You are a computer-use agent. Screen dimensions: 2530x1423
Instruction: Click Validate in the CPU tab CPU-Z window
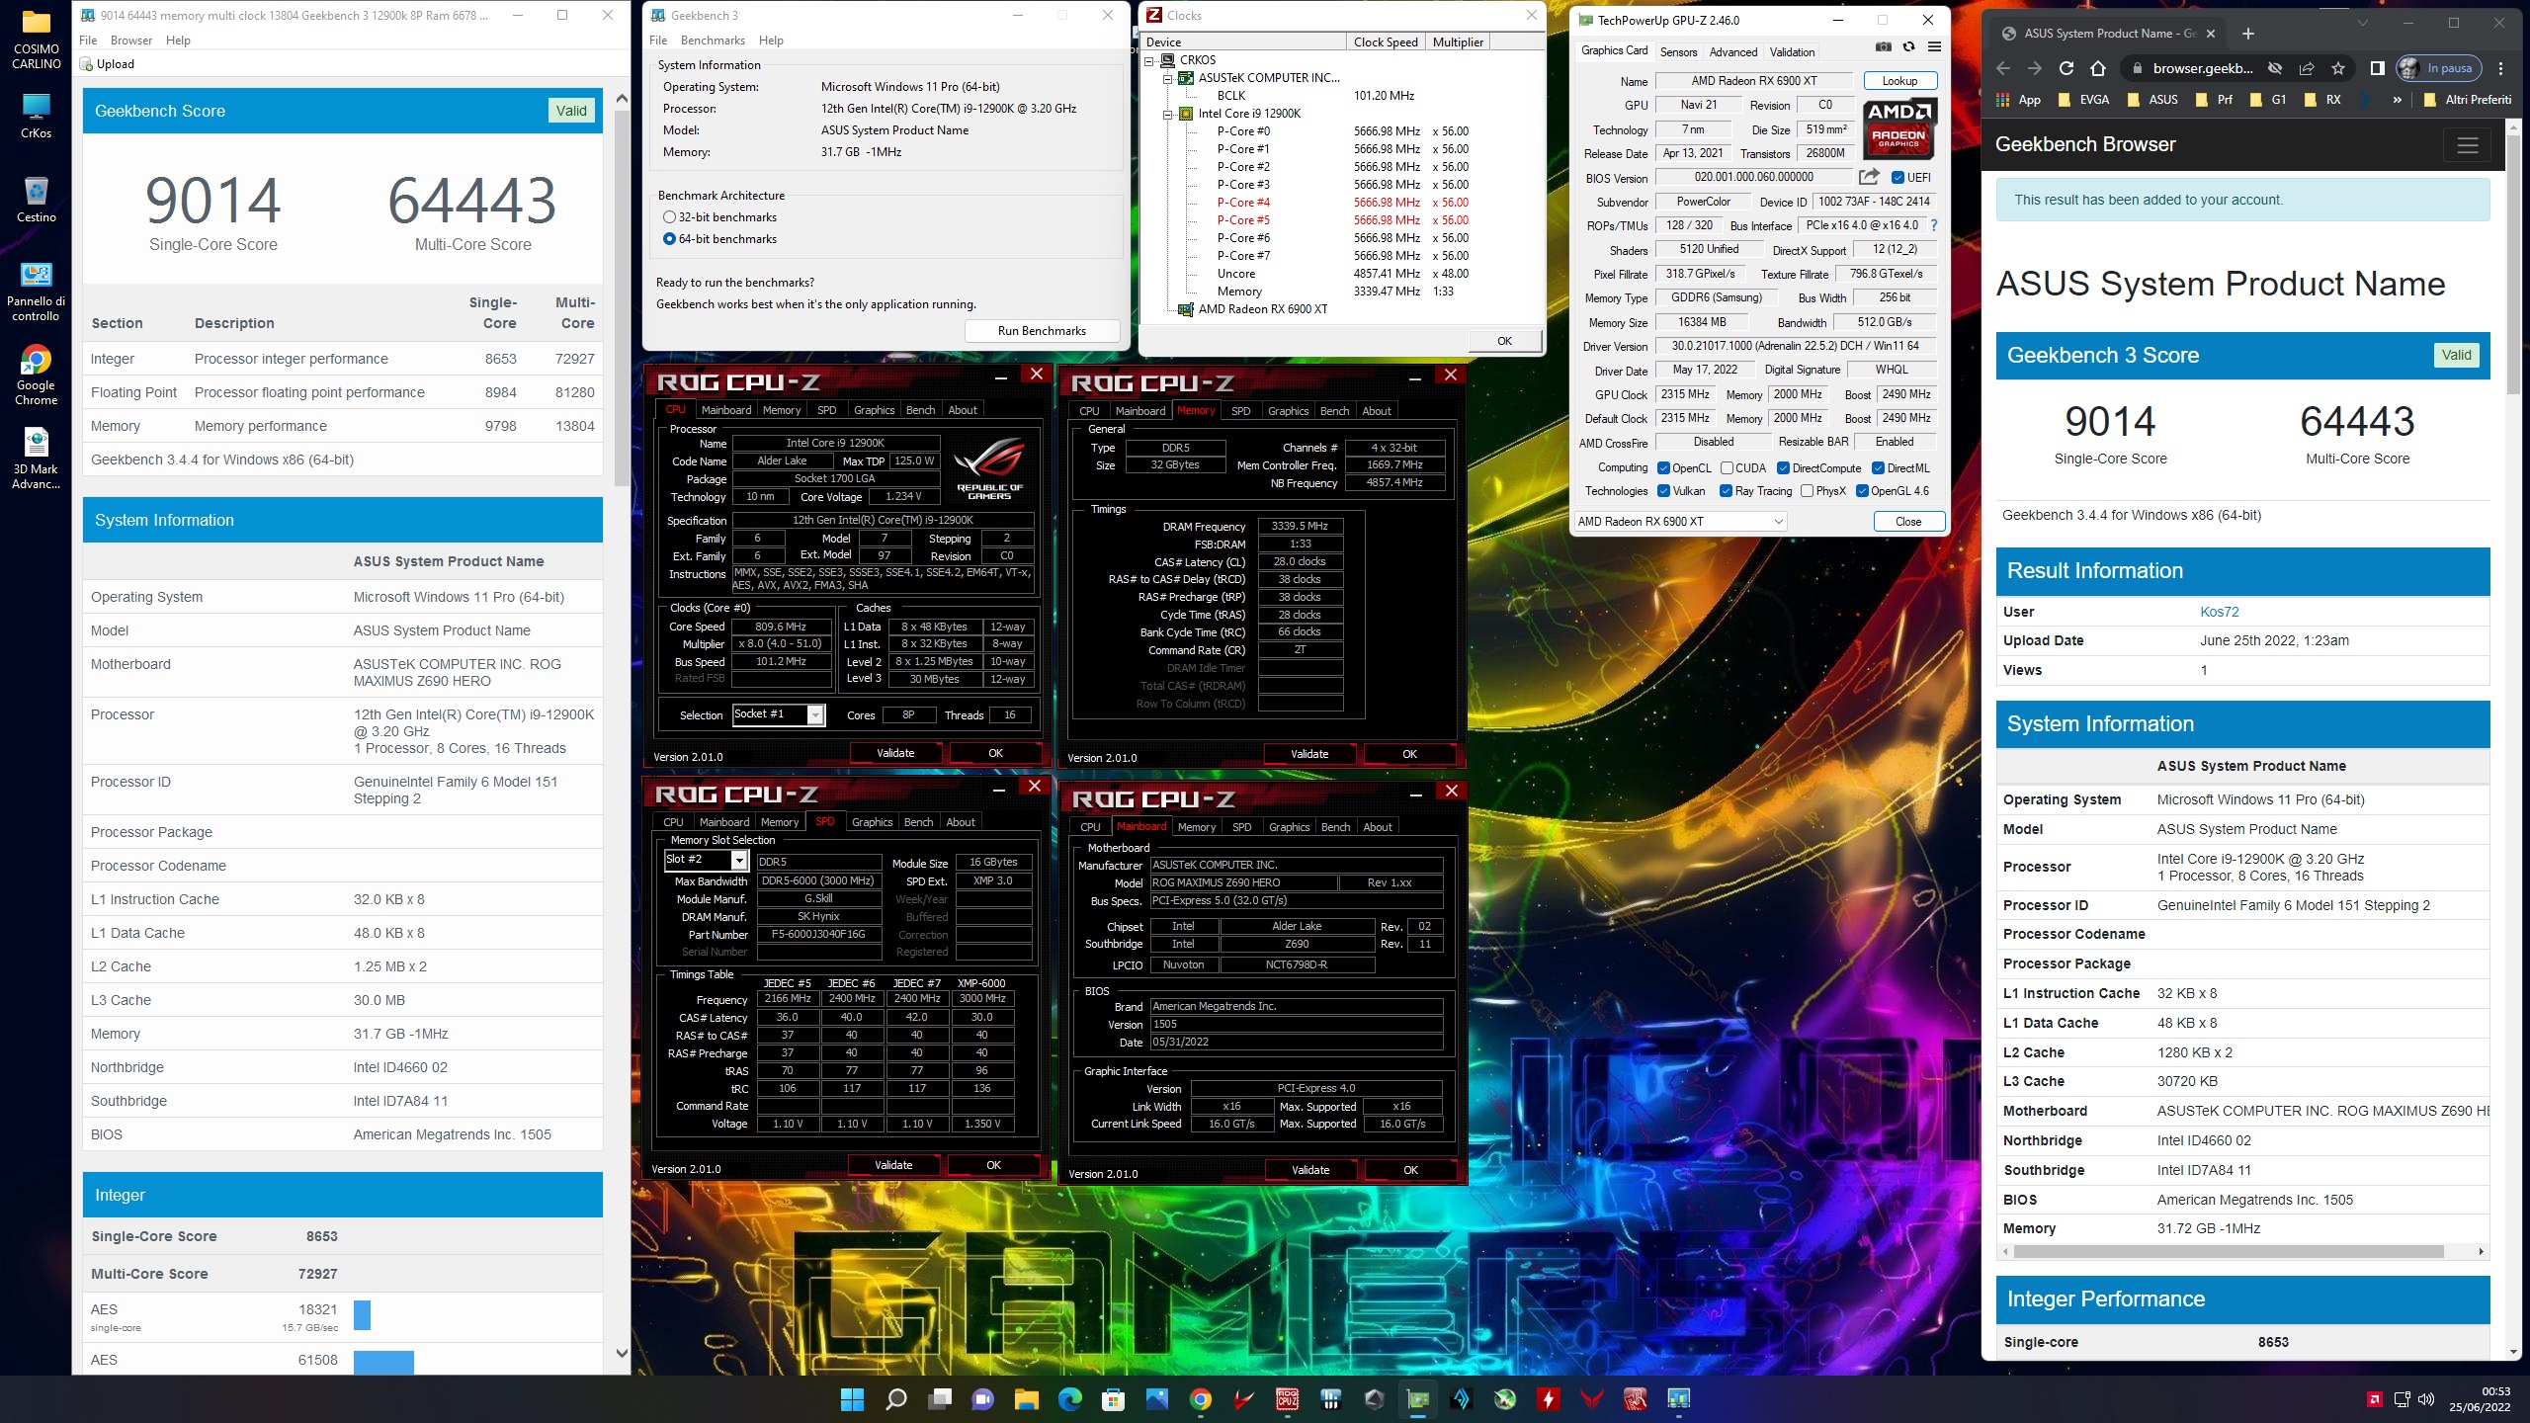click(x=895, y=753)
